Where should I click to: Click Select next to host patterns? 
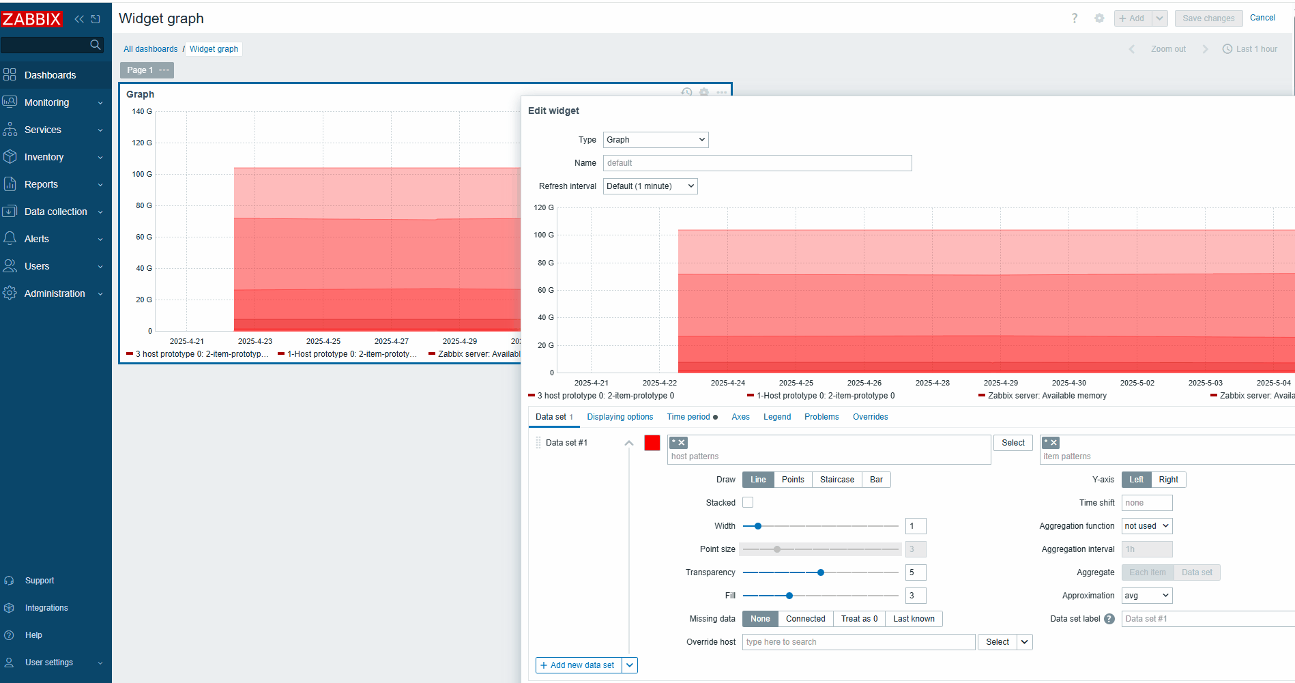1013,443
